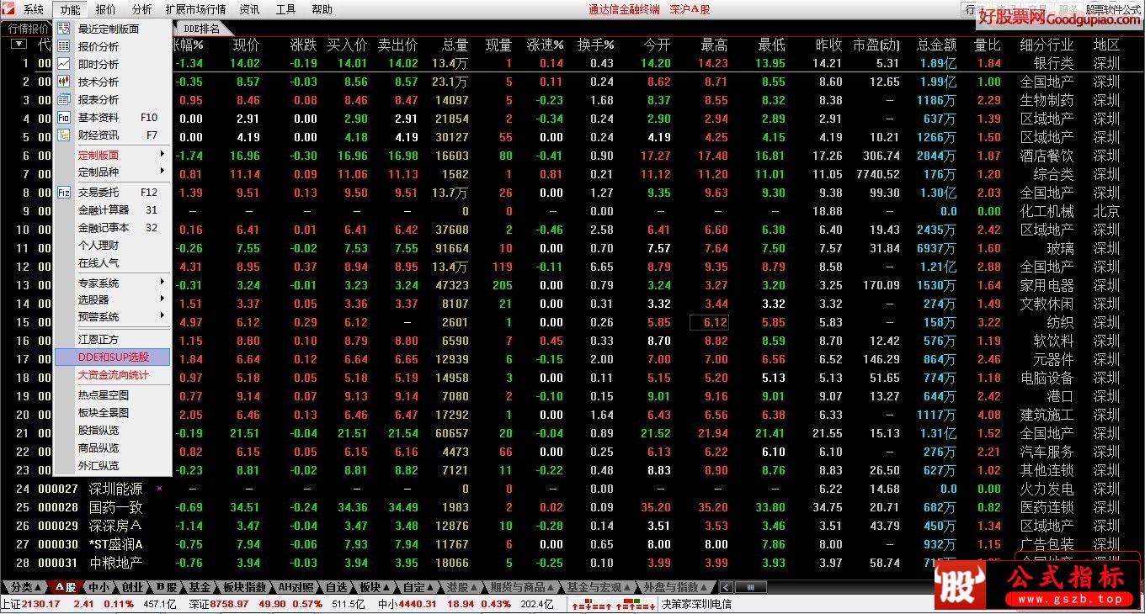Switch to the DDE排名 tab
The height and width of the screenshot is (614, 1145).
[x=202, y=29]
